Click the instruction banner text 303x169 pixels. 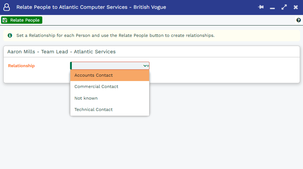pos(115,35)
